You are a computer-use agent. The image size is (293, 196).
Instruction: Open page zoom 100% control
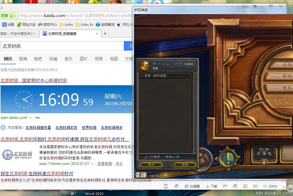pyautogui.click(x=270, y=186)
